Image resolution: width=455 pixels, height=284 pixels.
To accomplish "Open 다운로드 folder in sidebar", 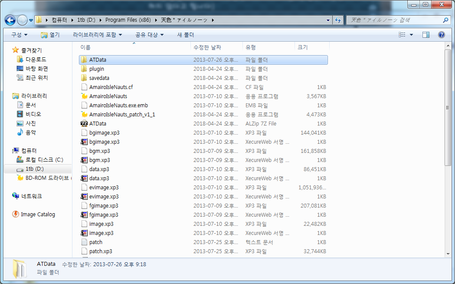I will click(36, 59).
